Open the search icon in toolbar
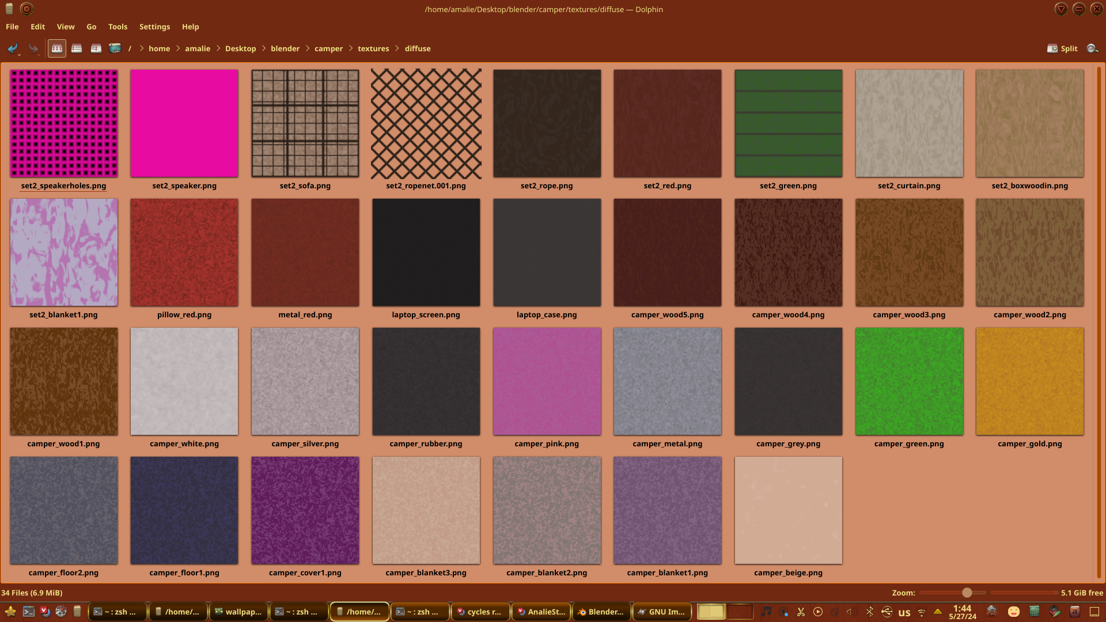Viewport: 1106px width, 622px height. point(1092,48)
